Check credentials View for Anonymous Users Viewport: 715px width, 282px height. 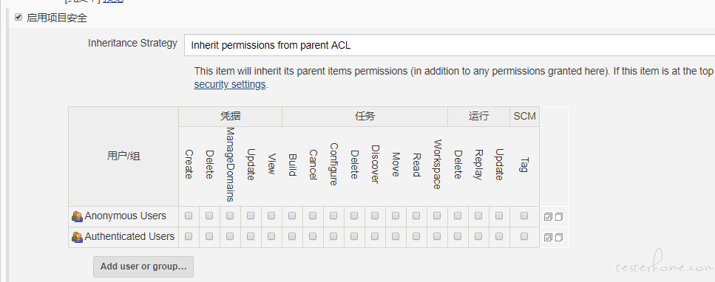(271, 216)
